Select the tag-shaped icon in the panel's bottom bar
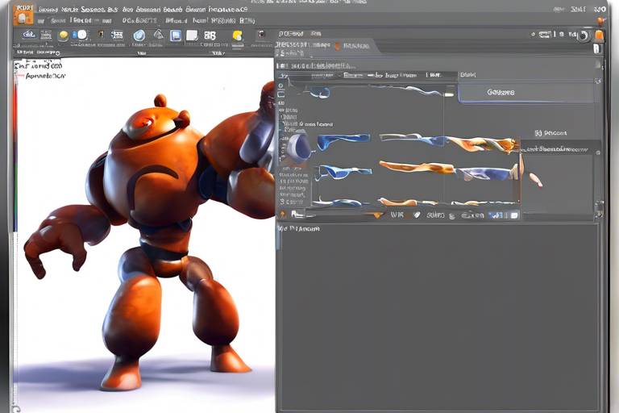This screenshot has width=619, height=413. pyautogui.click(x=417, y=215)
